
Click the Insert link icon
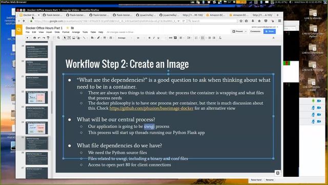tap(171, 38)
